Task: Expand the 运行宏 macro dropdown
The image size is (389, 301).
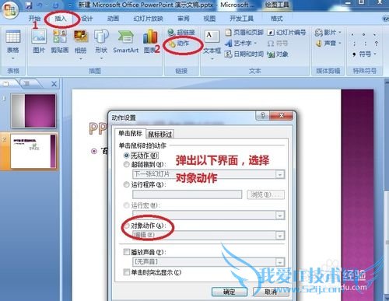Action: click(x=279, y=215)
